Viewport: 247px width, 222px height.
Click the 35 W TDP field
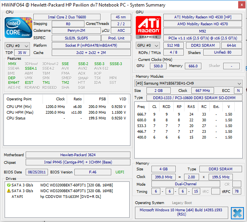(x=22, y=53)
